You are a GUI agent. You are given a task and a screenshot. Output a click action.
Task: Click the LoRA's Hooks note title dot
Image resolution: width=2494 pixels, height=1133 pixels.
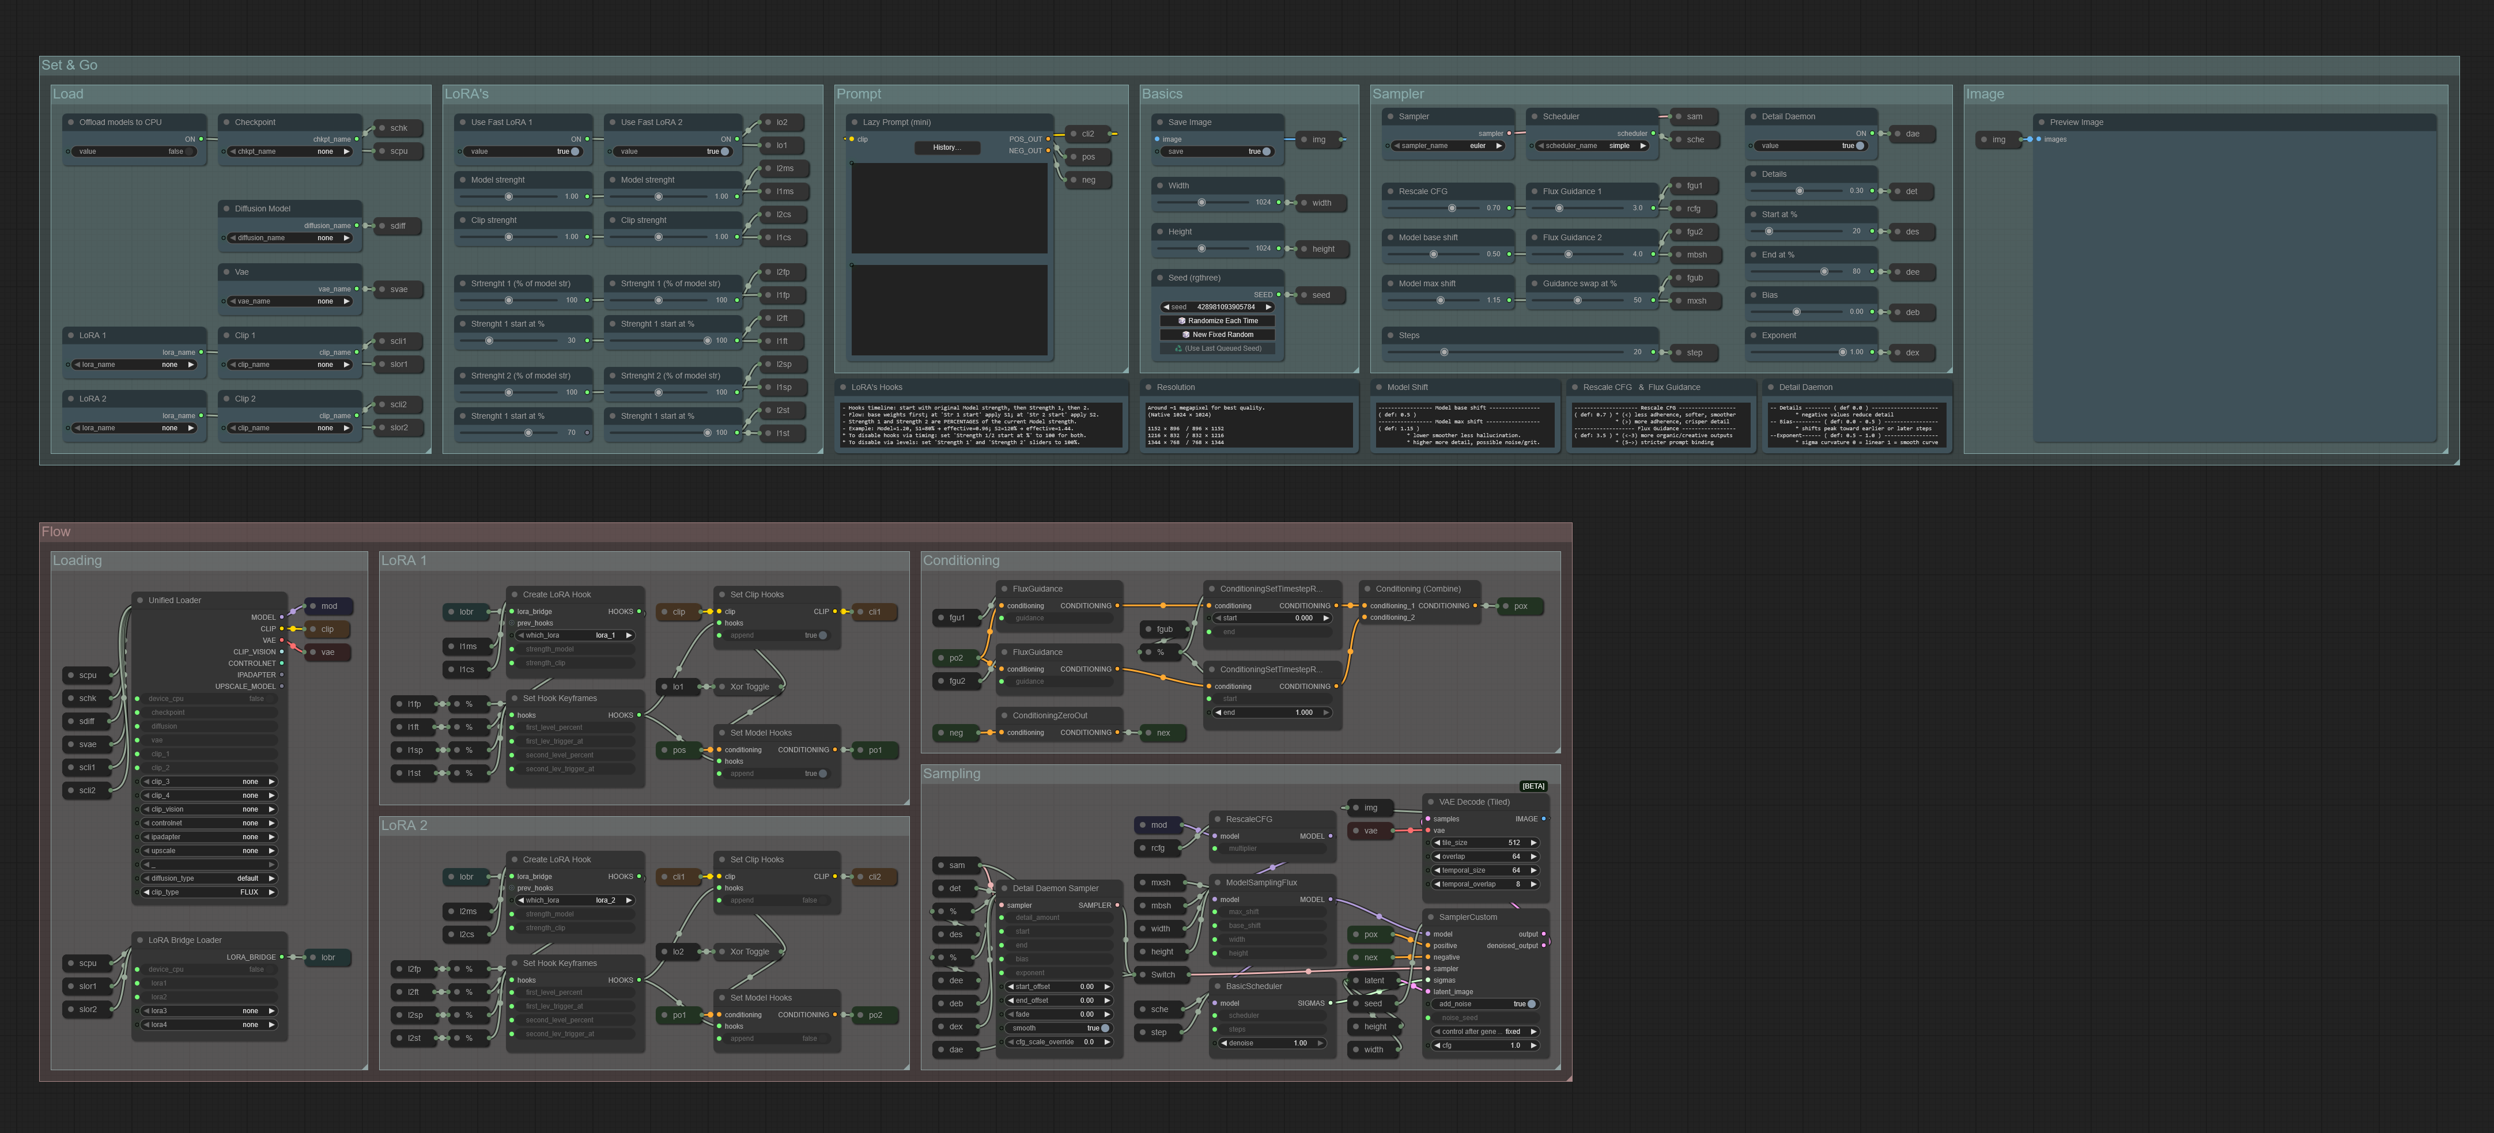pos(843,388)
